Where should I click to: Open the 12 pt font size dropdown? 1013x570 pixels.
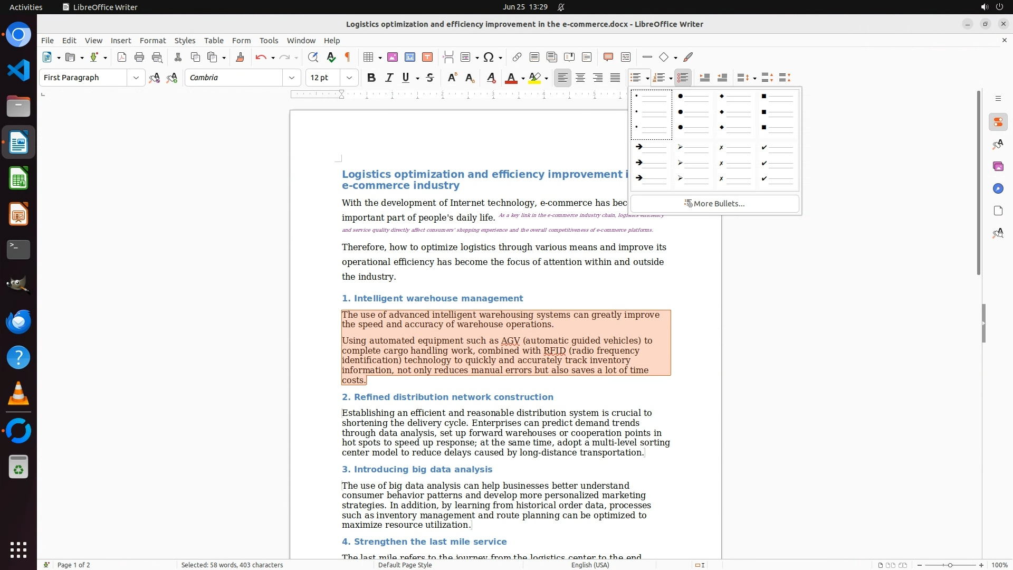349,78
